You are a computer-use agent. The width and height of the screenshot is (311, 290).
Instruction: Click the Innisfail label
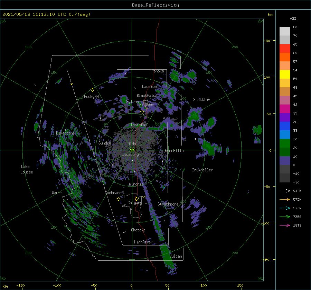click(140, 125)
